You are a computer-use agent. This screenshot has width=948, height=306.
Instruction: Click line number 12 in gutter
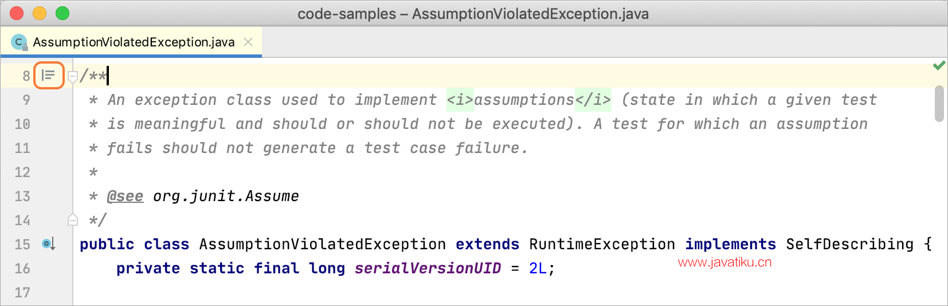tap(22, 172)
